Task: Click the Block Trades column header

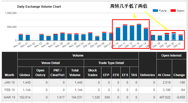Action: click(92, 73)
